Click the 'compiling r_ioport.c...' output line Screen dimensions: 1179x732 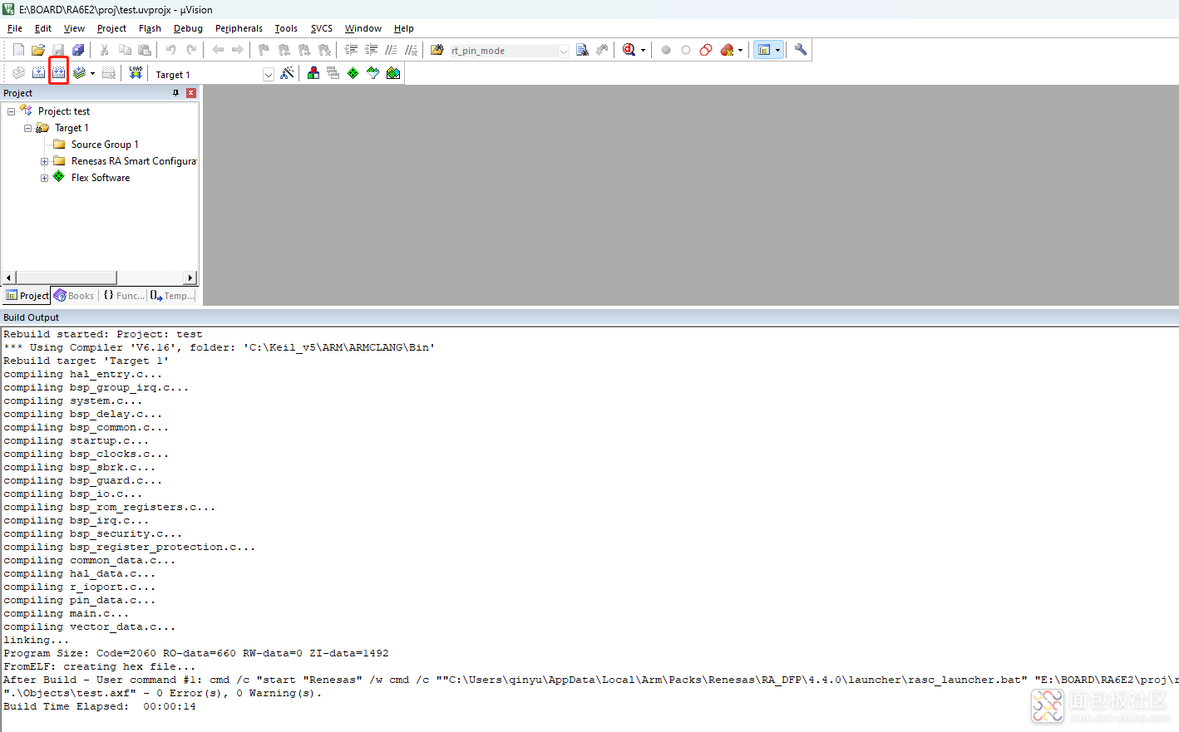pyautogui.click(x=80, y=587)
